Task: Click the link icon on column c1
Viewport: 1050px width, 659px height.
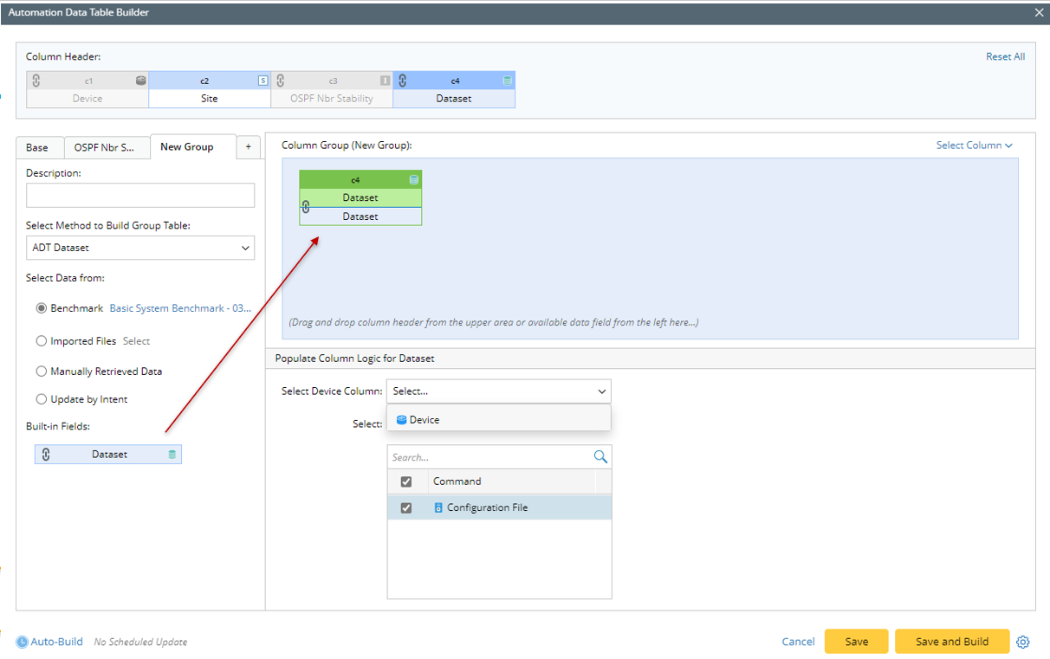Action: (36, 81)
